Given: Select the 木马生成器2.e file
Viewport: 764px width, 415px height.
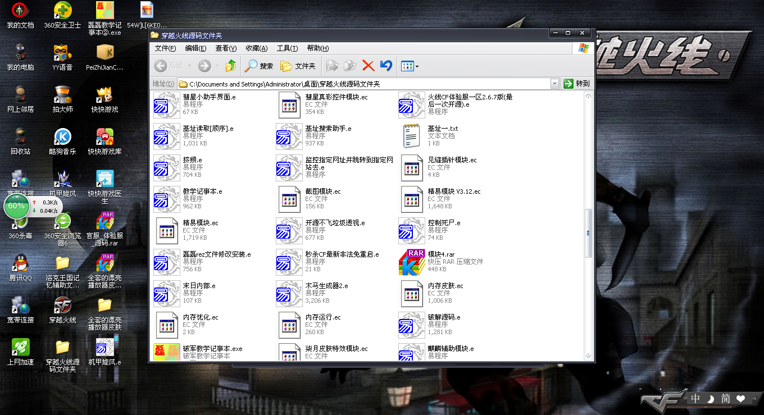Looking at the screenshot, I should [x=312, y=293].
